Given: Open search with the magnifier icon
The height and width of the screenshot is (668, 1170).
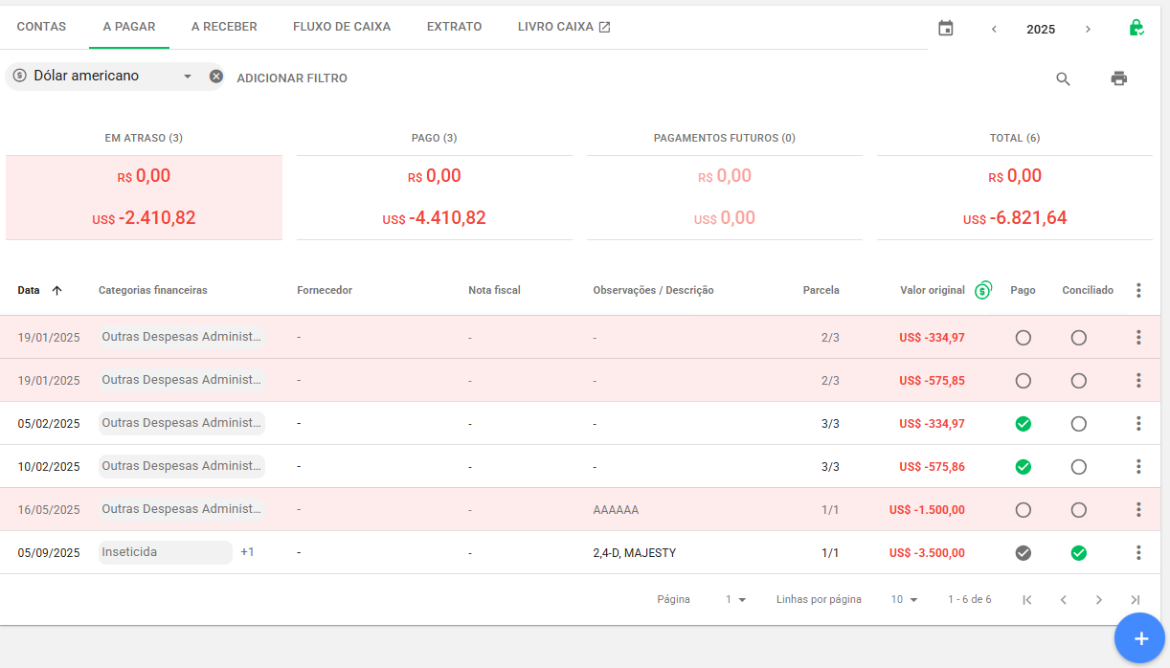Looking at the screenshot, I should point(1063,78).
